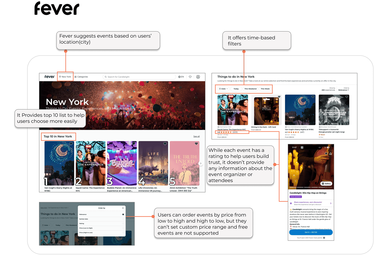Favorite the Squid Game Top 10 card
The image size is (388, 255).
102,144
